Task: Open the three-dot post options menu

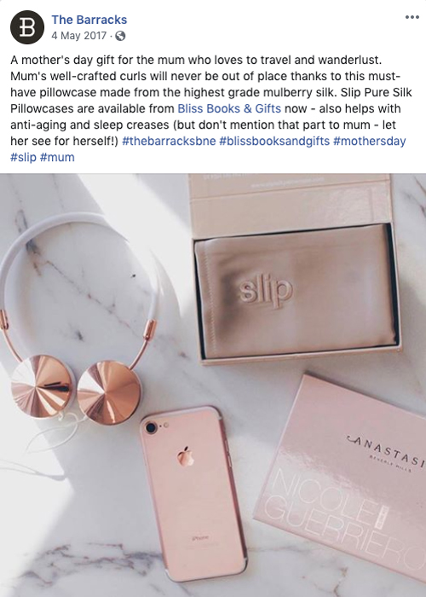Action: 412,18
